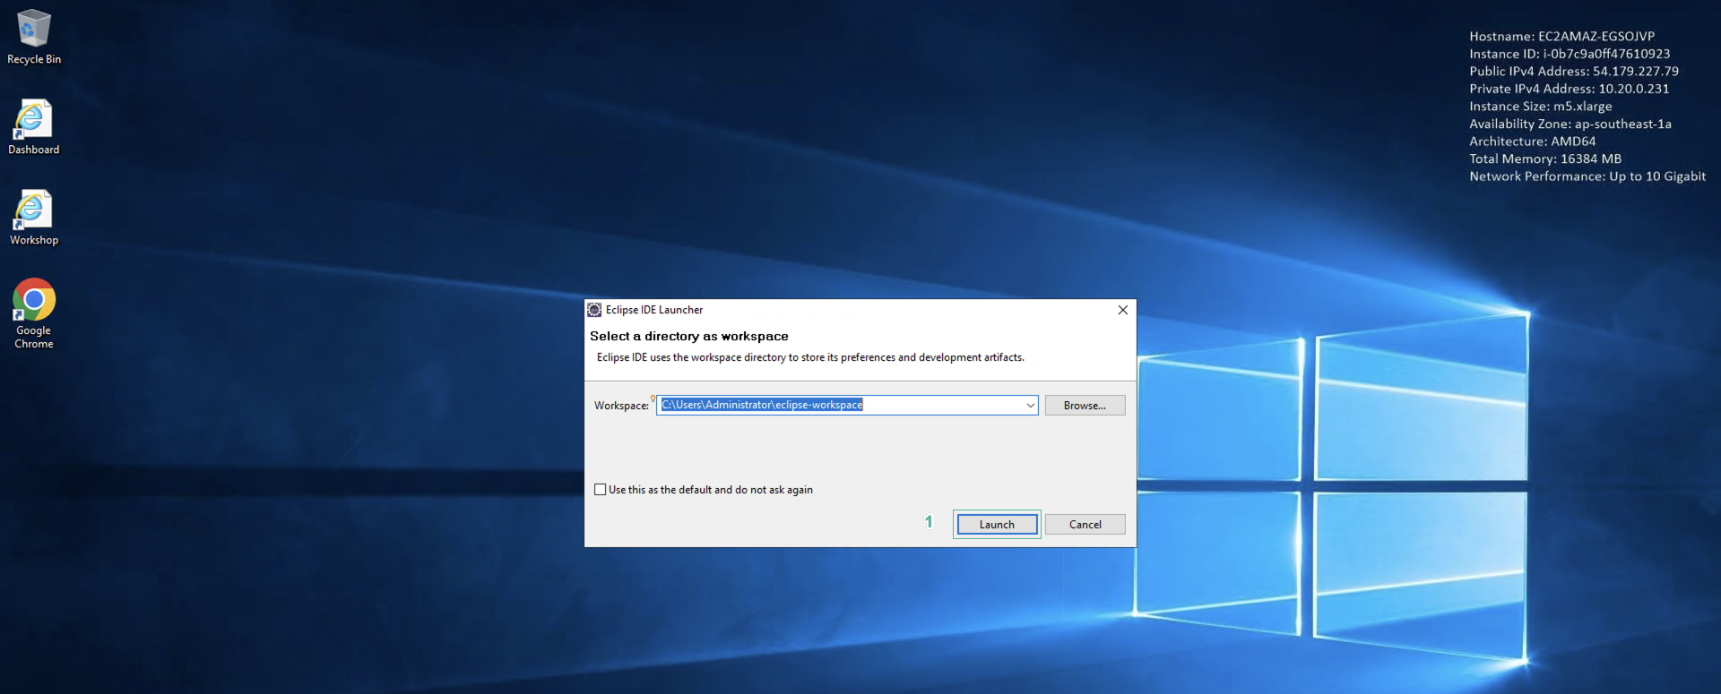Click the Network Performance line
The height and width of the screenshot is (694, 1721).
1587,176
